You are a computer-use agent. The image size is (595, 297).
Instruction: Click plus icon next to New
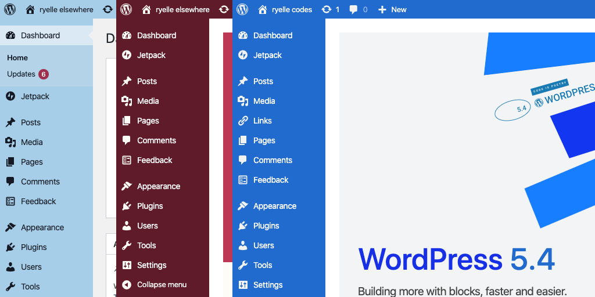[x=382, y=9]
